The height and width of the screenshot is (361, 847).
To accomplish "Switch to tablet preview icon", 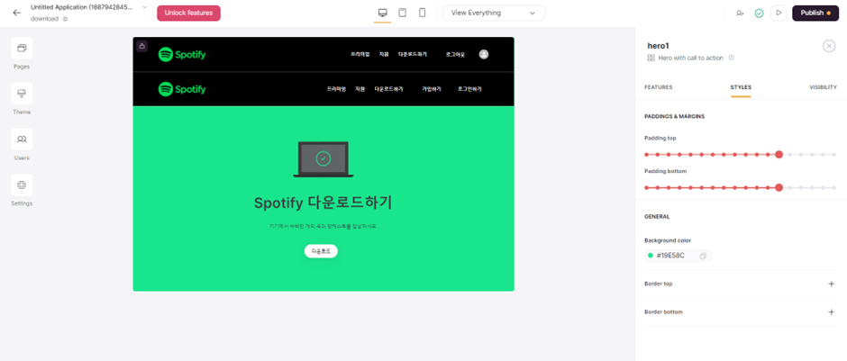I will click(x=403, y=13).
